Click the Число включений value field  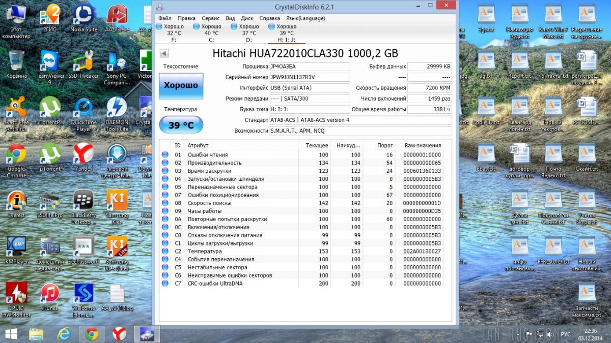430,99
